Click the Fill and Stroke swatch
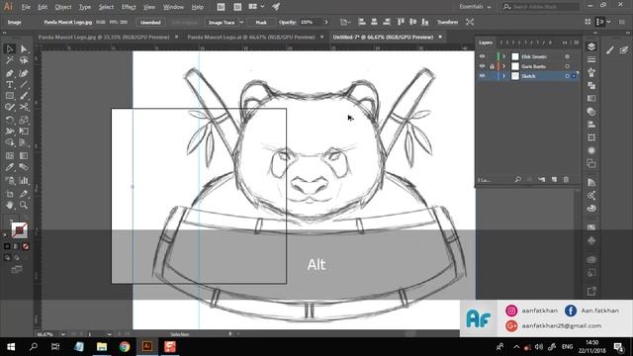Viewport: 633px width, 356px height. 19,230
